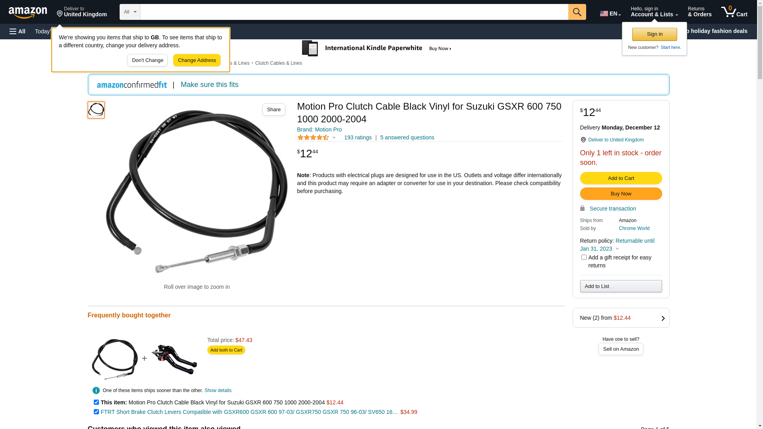Uncheck the This item checkbox

point(96,402)
